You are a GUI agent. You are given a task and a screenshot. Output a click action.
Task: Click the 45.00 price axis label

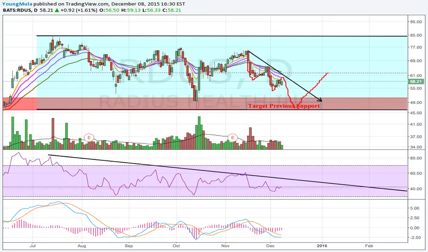pyautogui.click(x=416, y=113)
